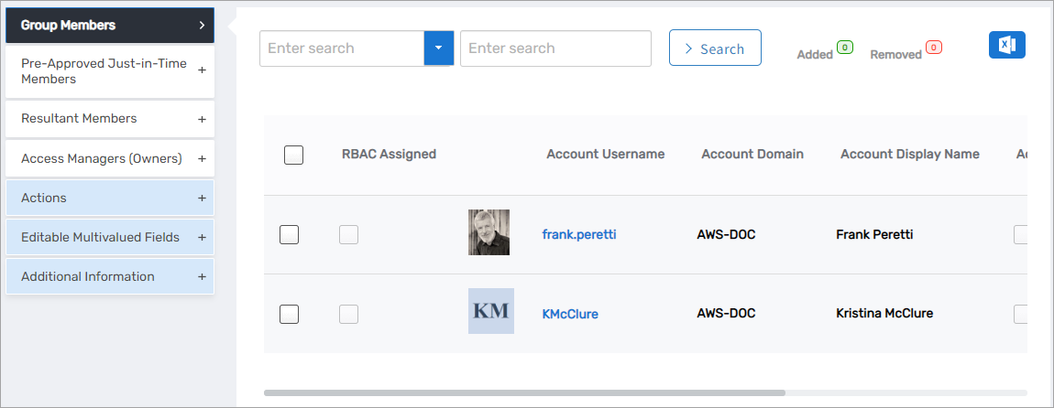1054x408 pixels.
Task: Open the frank.peretti account link
Action: [578, 235]
